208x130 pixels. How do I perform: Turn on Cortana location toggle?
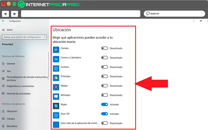(x=105, y=67)
